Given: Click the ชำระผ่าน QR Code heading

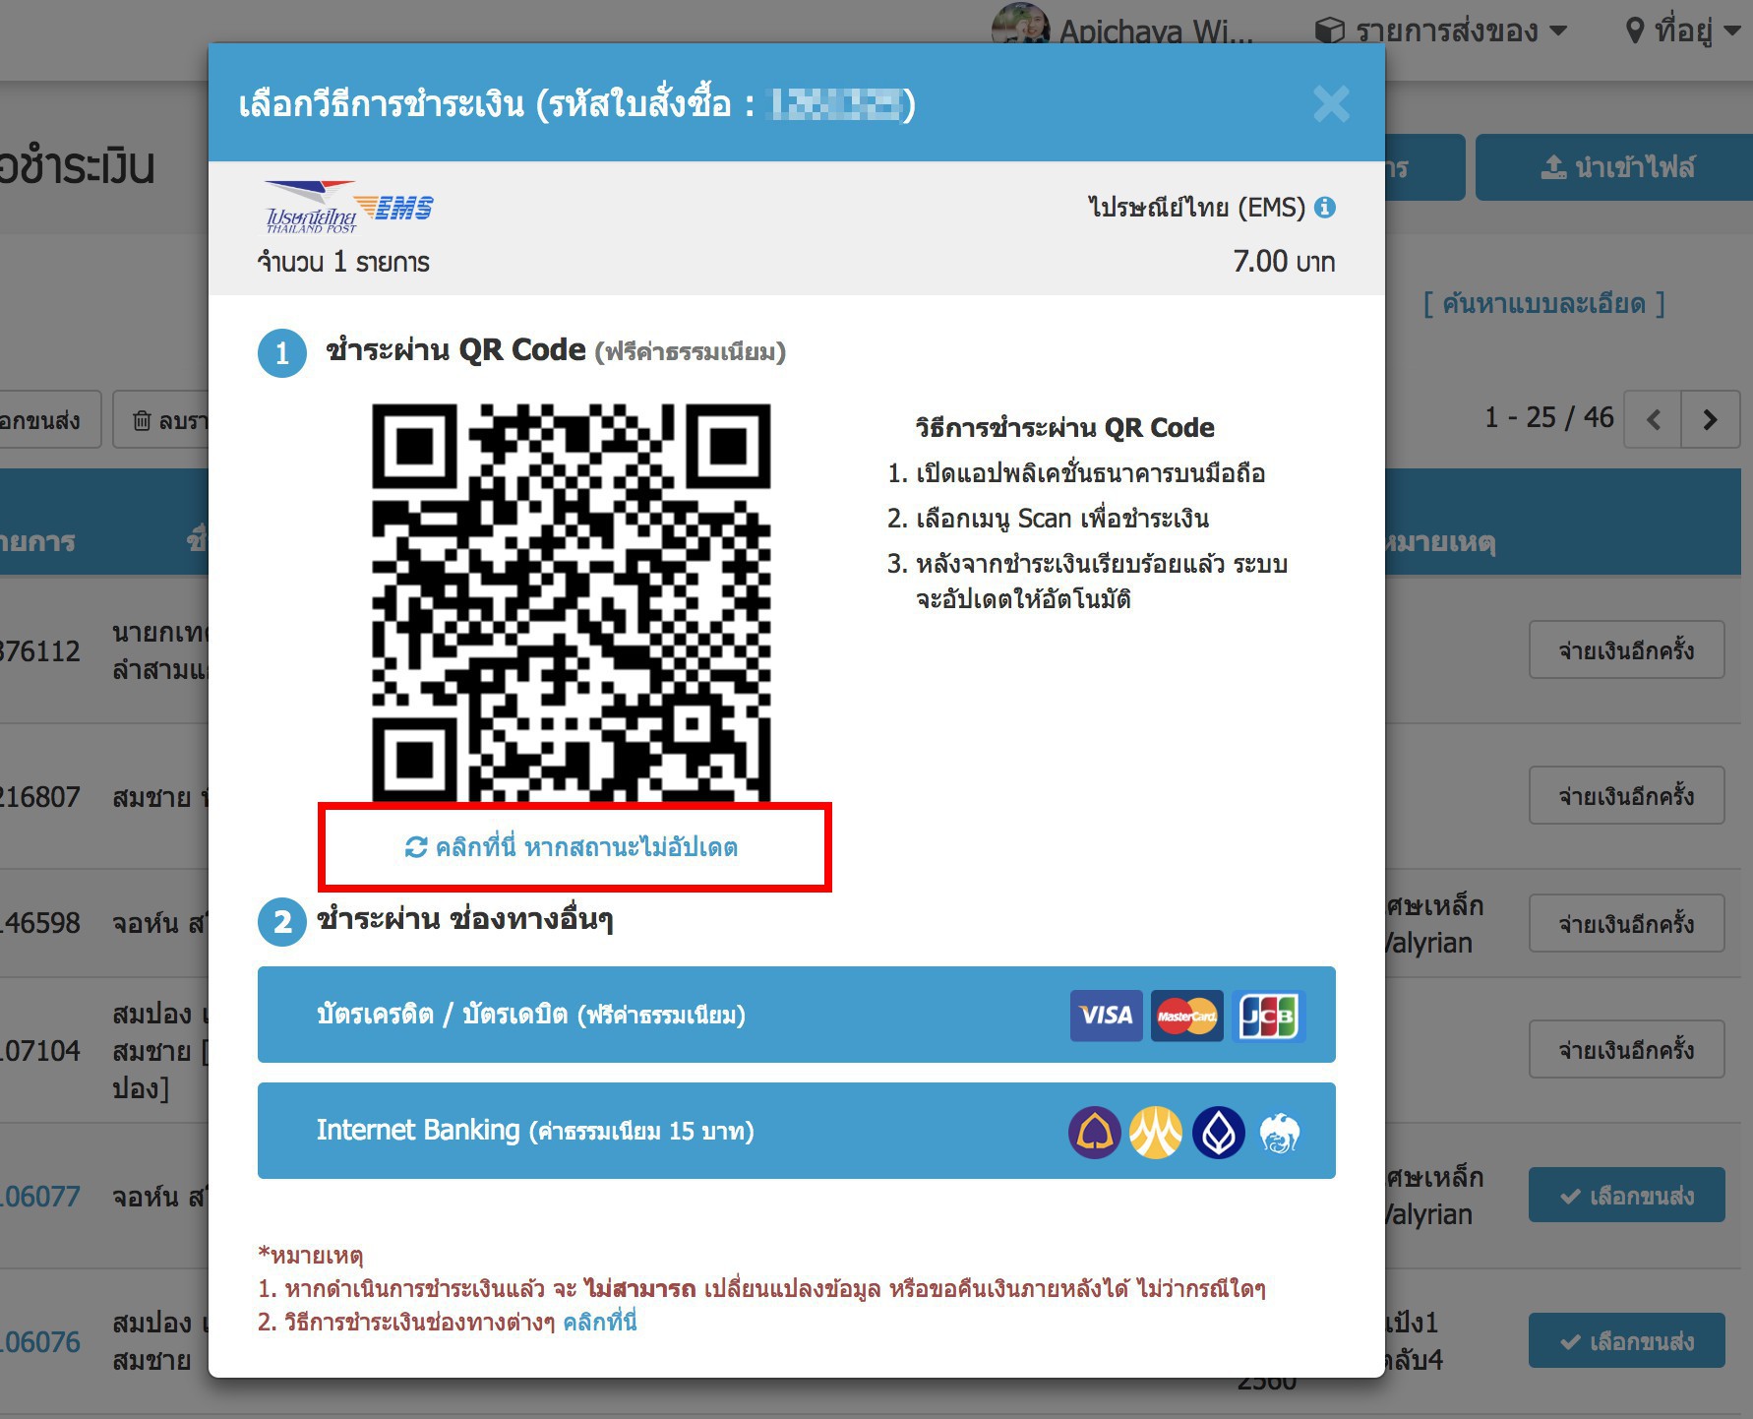Looking at the screenshot, I should tap(555, 350).
